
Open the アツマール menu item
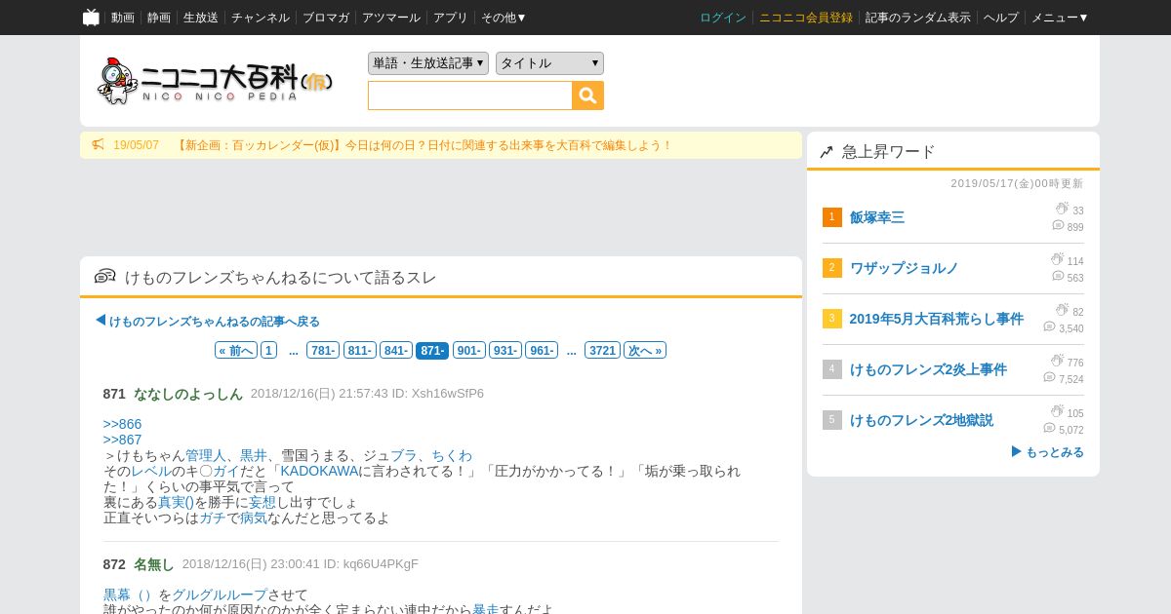coord(391,18)
